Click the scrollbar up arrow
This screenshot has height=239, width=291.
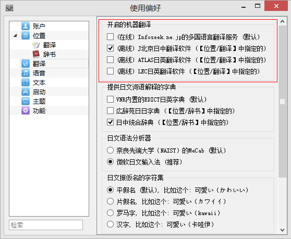tap(282, 21)
